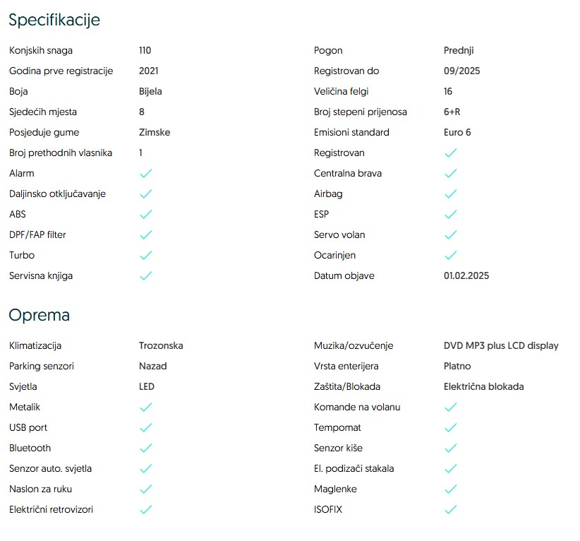Click the checkmark for DPF/FAP filter
580x541 pixels.
(x=146, y=234)
